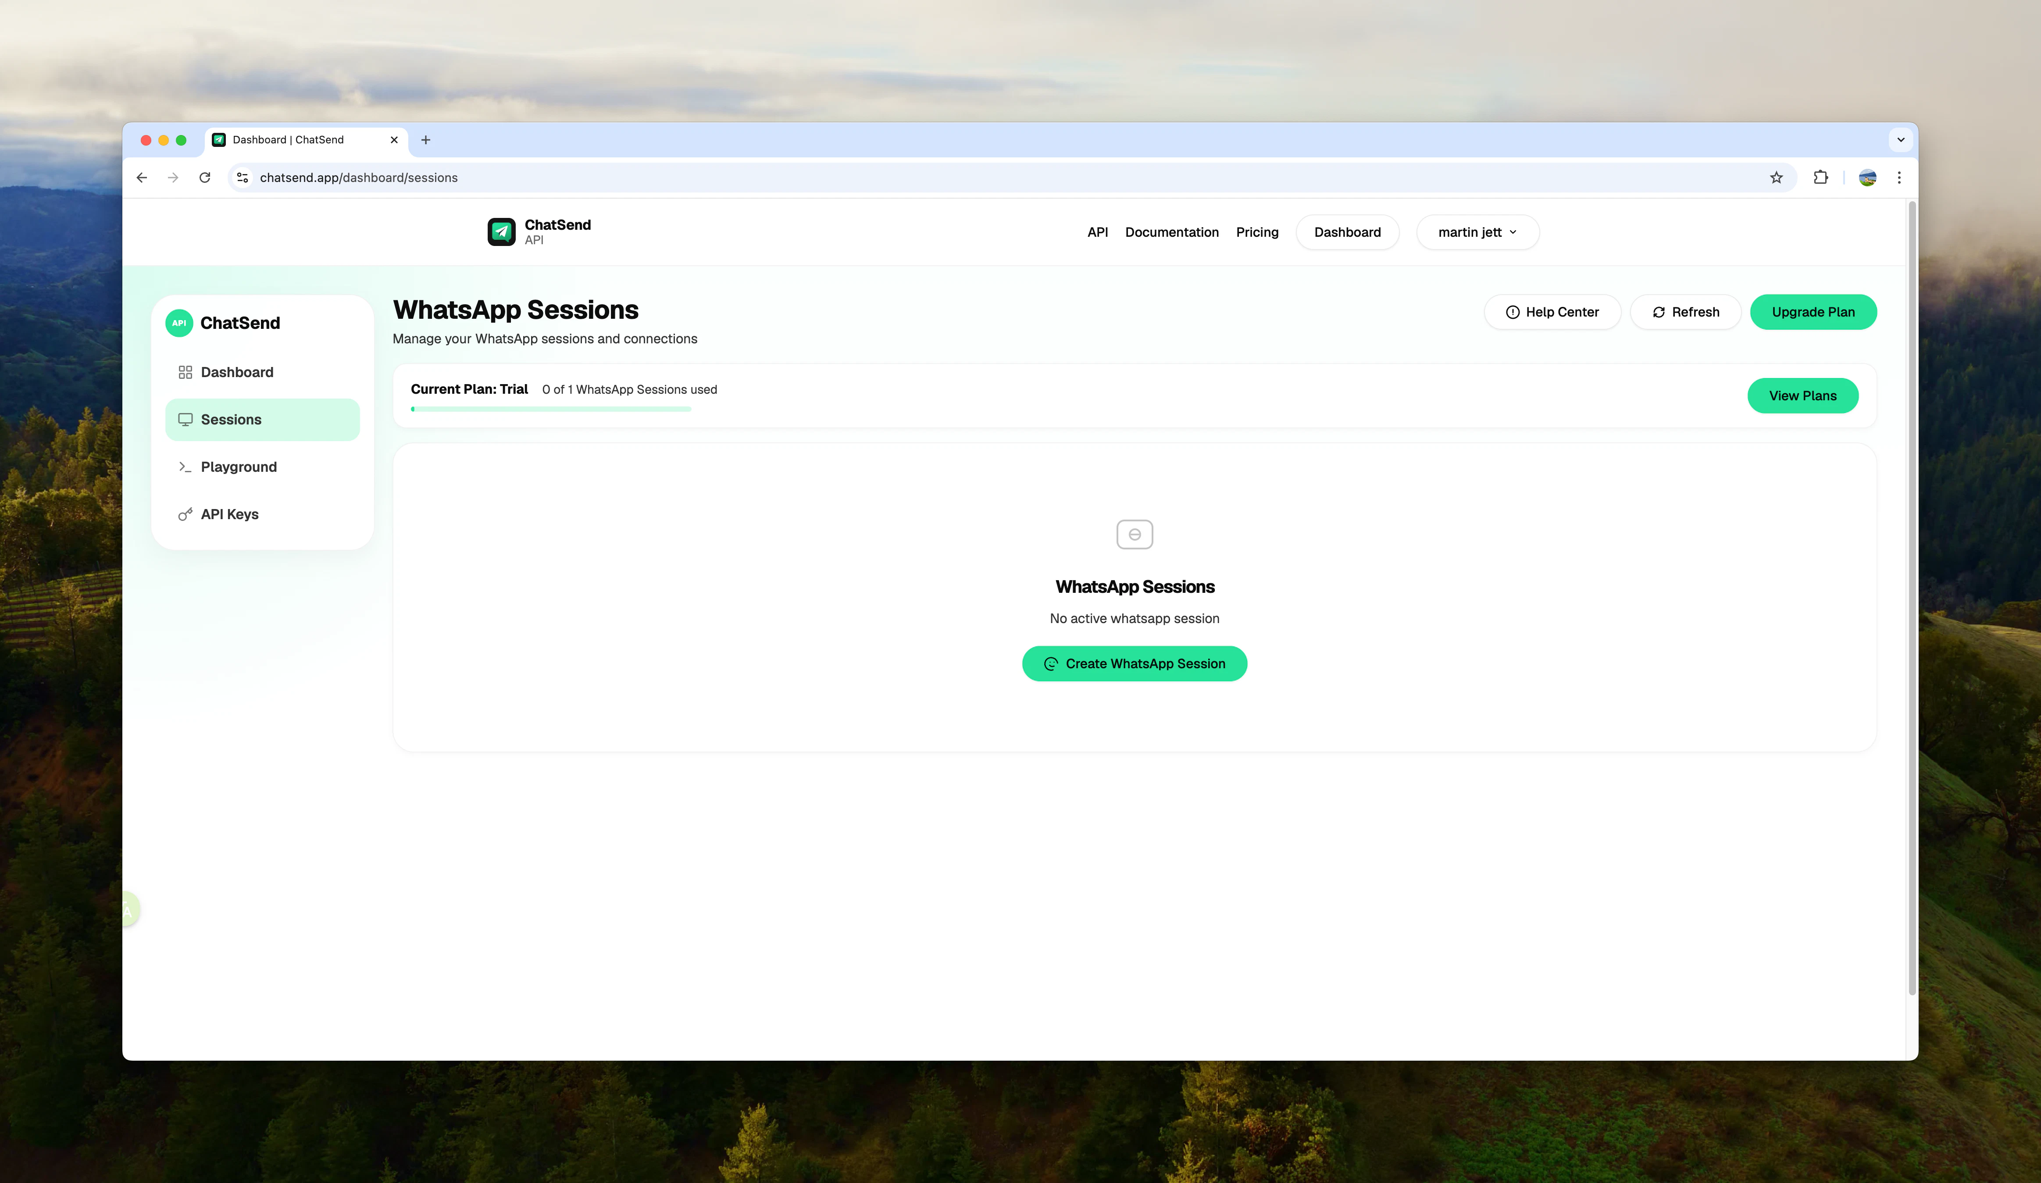The height and width of the screenshot is (1183, 2041).
Task: Click the Help Center info circle icon
Action: (x=1512, y=312)
